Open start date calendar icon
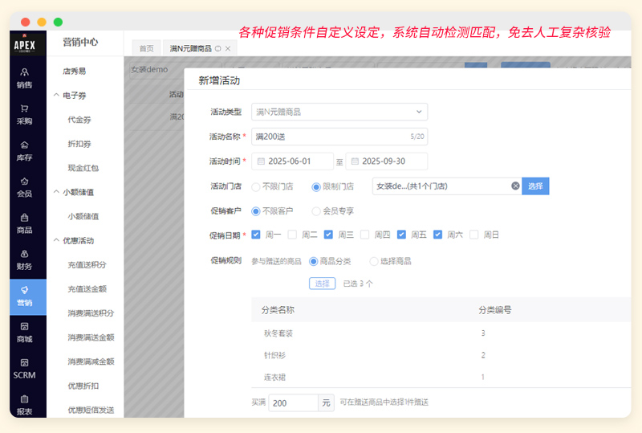This screenshot has width=642, height=433. [260, 161]
